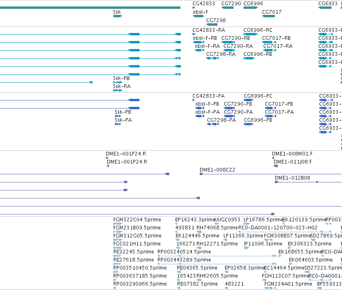Select the obst-F gene label
Viewport: 342px width, 290px height.
click(201, 12)
